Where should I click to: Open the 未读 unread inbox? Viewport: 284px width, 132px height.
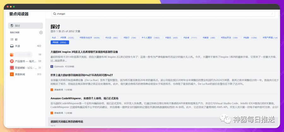(26, 46)
